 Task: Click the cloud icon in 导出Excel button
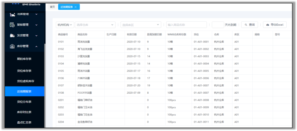tap(268, 25)
